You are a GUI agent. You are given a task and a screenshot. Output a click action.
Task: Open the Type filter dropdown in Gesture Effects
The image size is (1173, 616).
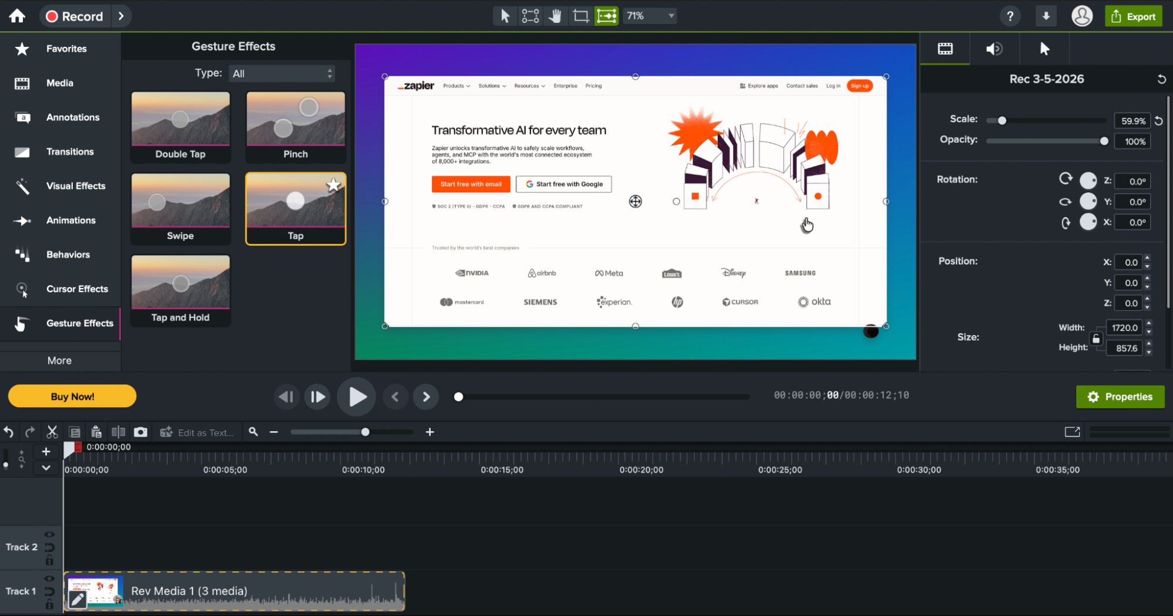[x=282, y=73]
